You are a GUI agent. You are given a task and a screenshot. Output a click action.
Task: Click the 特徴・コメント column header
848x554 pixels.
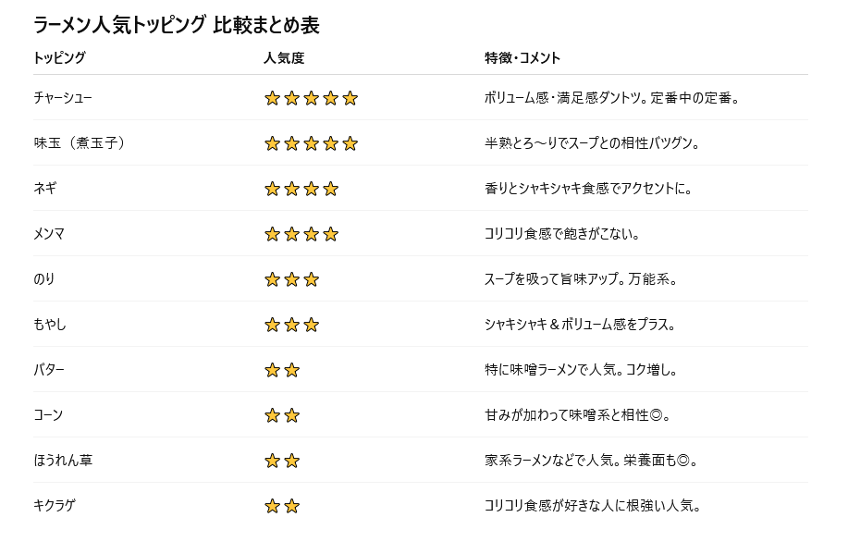click(522, 57)
